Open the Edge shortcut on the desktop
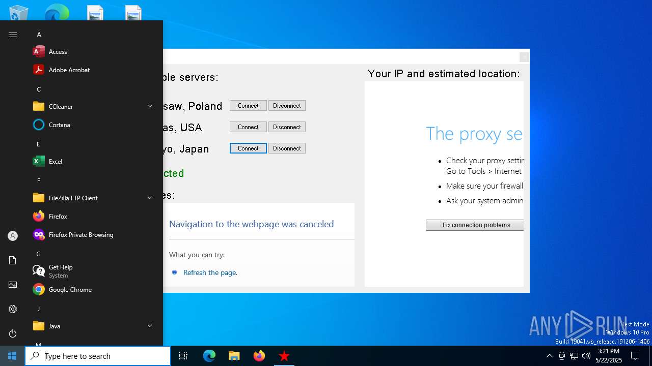The image size is (652, 366). pos(57,12)
